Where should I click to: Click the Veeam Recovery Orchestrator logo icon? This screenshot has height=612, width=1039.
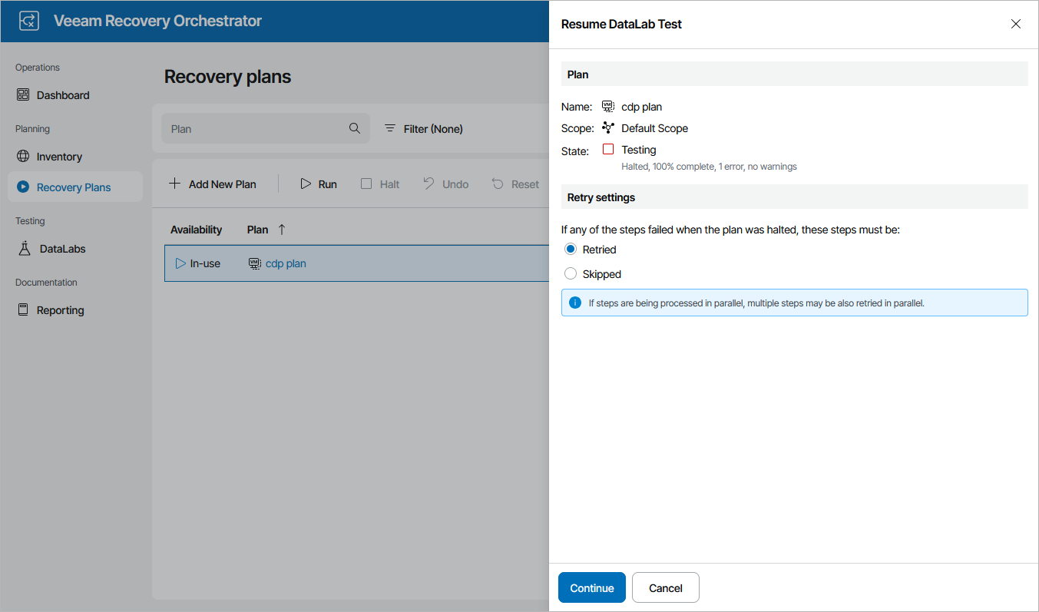(28, 21)
